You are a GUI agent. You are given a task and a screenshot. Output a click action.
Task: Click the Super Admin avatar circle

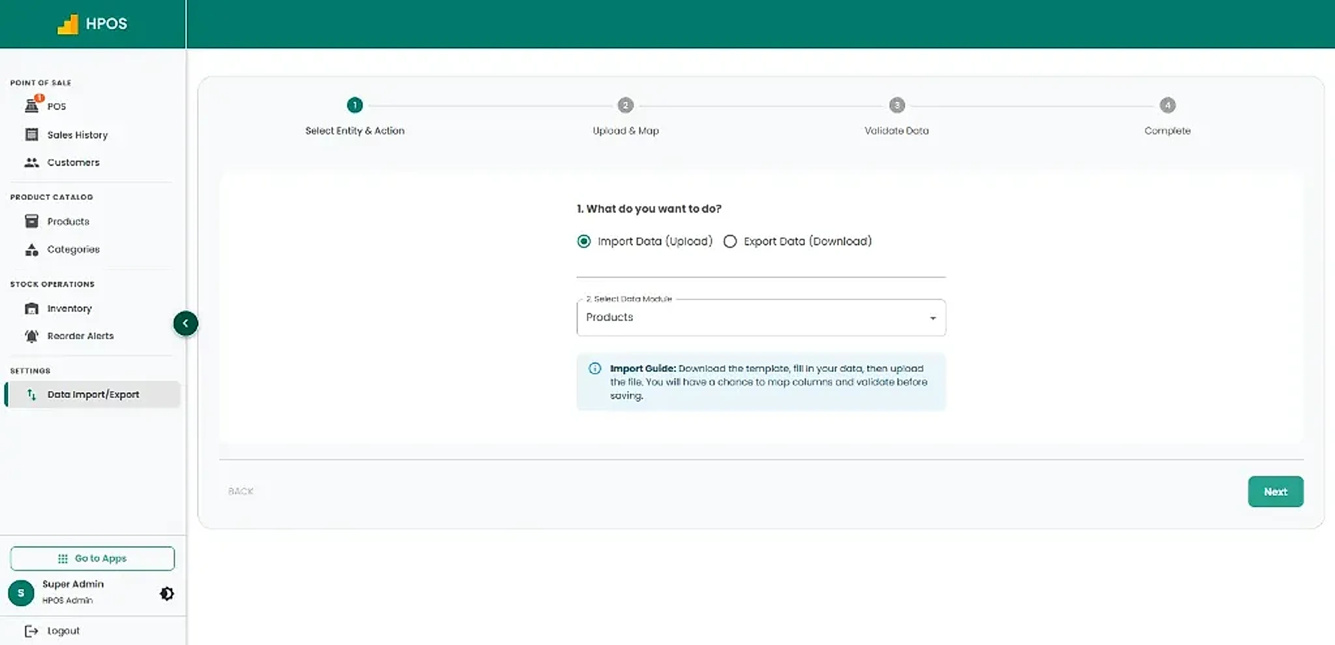pos(21,593)
